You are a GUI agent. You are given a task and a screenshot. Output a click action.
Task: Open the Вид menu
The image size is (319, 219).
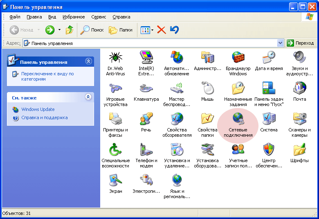(52, 17)
